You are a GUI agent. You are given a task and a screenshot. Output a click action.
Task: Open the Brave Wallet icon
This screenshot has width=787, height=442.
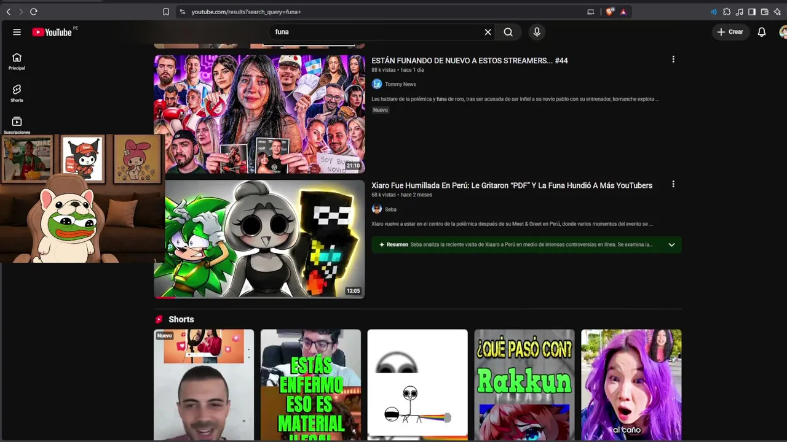point(765,12)
